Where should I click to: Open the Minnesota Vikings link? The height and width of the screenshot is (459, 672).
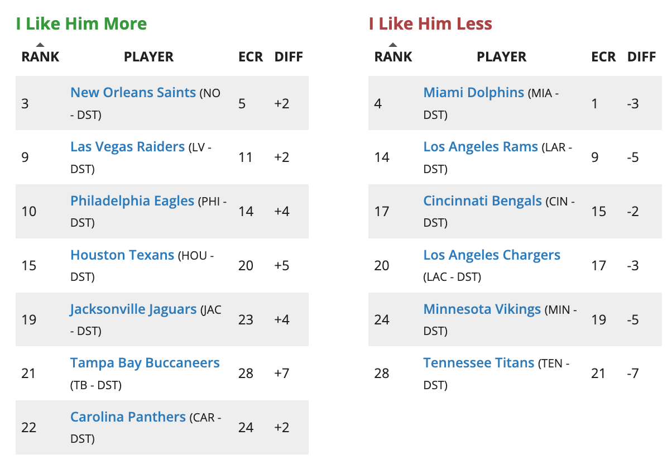tap(482, 309)
